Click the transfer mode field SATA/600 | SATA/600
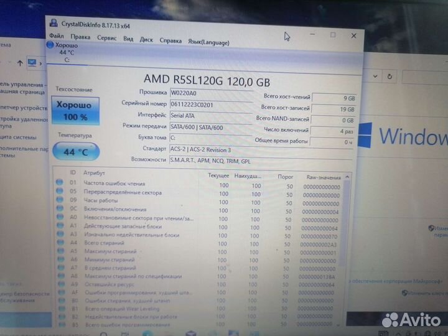This screenshot has width=448, height=336. tap(211, 128)
